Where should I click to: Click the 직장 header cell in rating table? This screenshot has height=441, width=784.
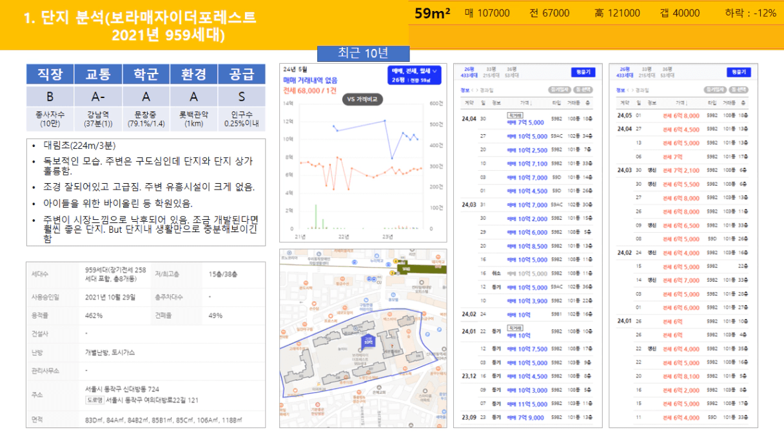[x=50, y=75]
